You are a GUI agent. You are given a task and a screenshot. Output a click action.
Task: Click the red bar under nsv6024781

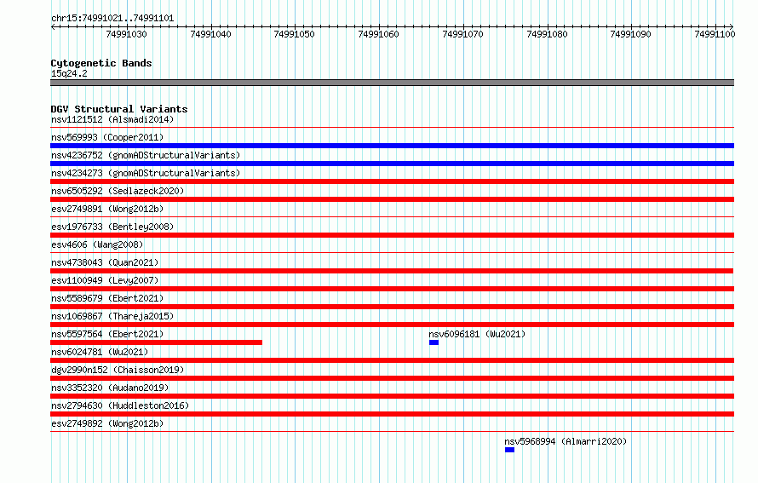392,360
